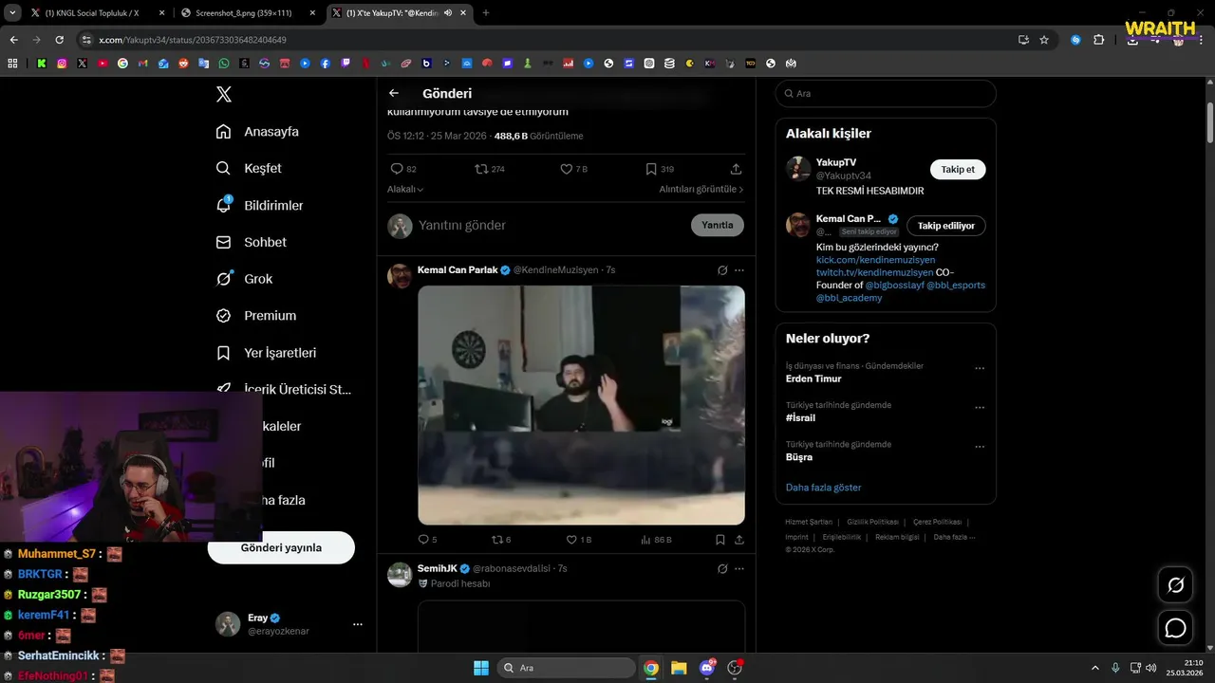Viewport: 1215px width, 683px height.
Task: Follow YakupTV with Takip et
Action: [958, 169]
